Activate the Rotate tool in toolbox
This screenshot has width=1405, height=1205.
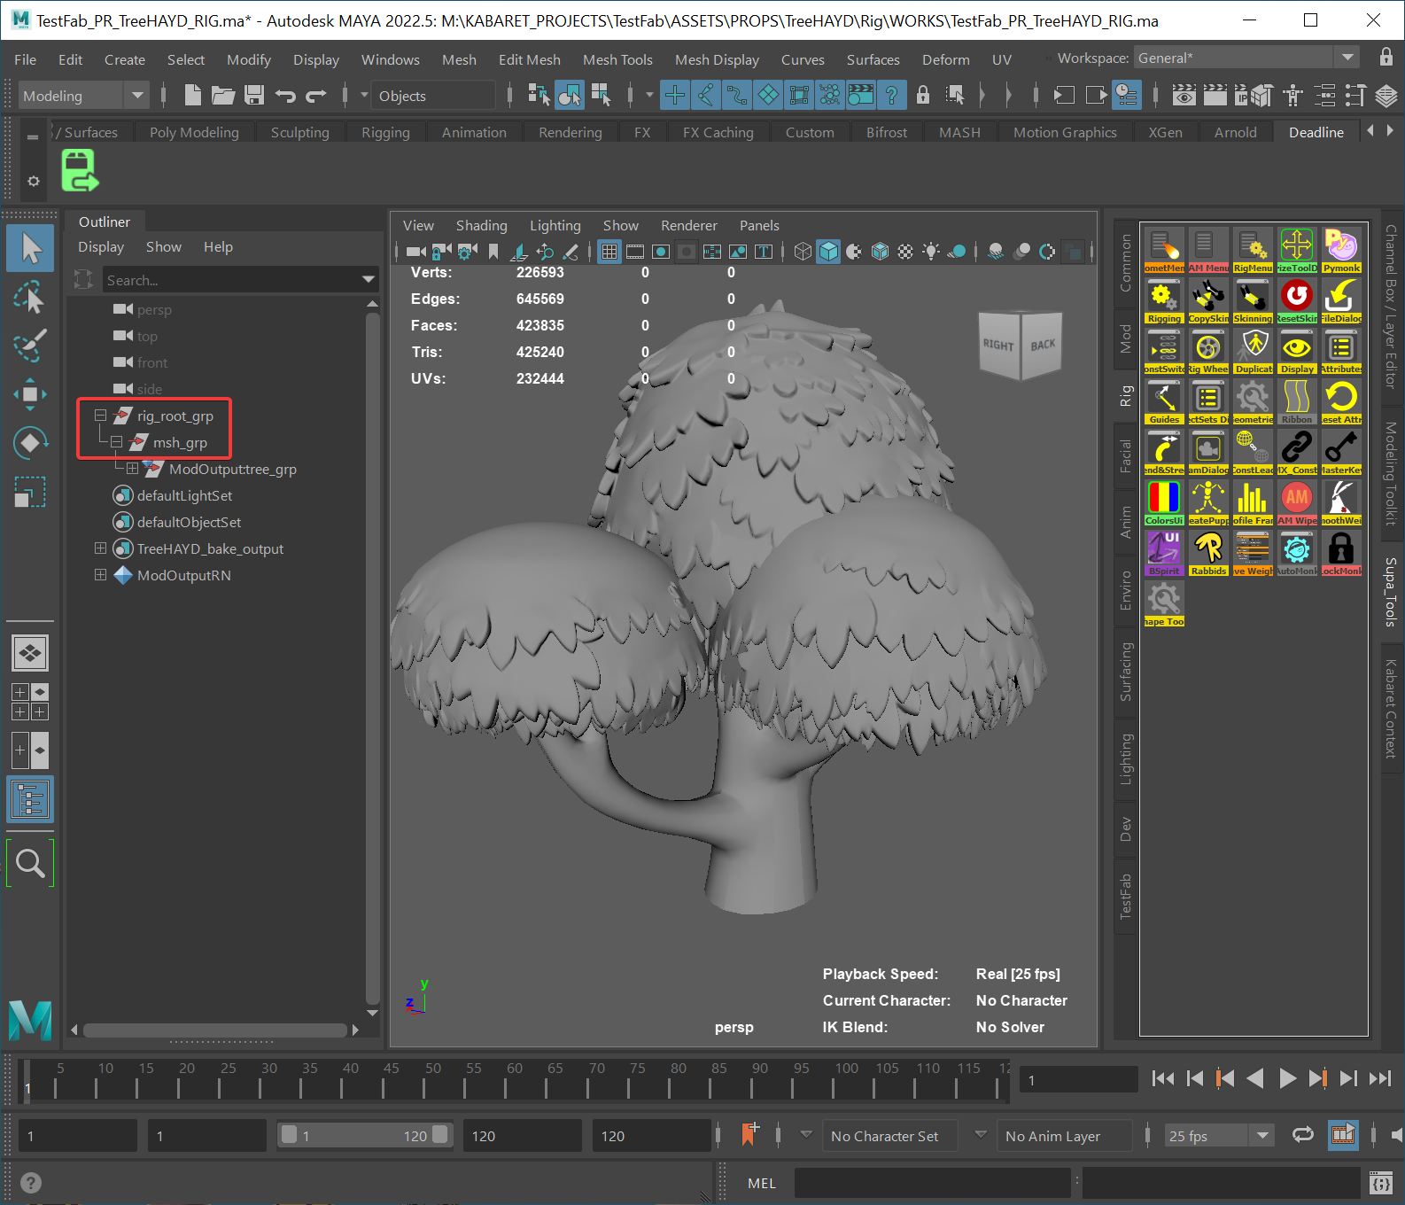[31, 442]
